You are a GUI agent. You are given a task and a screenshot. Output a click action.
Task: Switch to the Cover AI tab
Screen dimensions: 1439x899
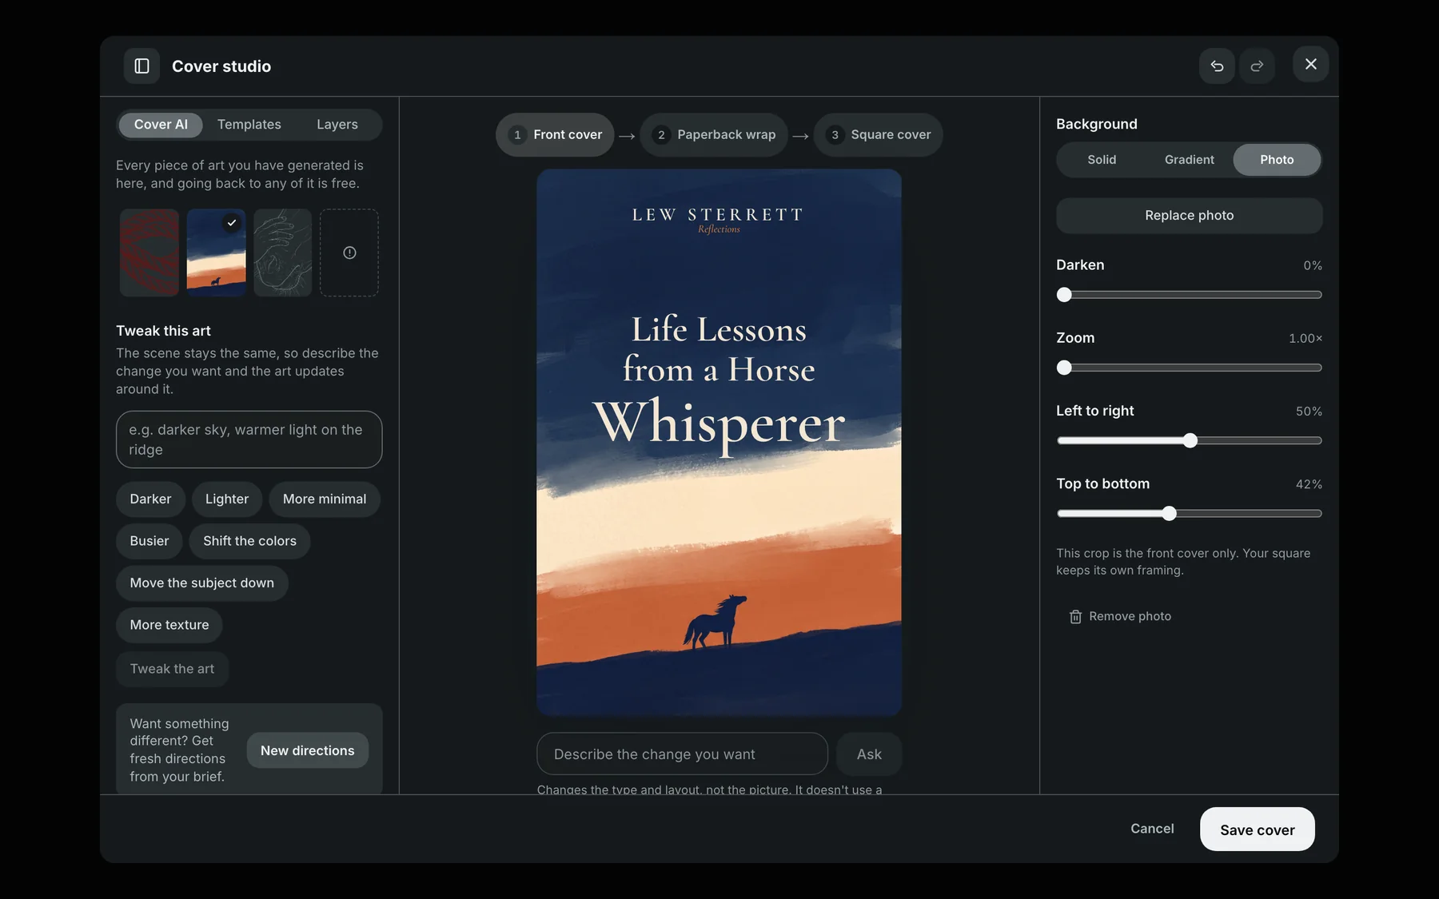[x=161, y=125]
